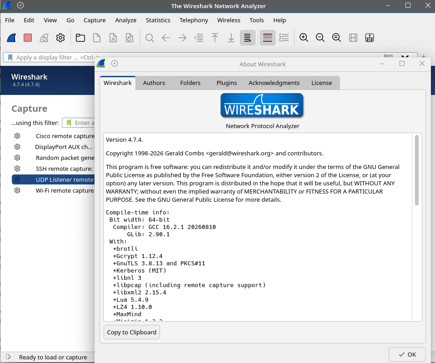Open the File menu
This screenshot has width=435, height=363.
pyautogui.click(x=10, y=20)
